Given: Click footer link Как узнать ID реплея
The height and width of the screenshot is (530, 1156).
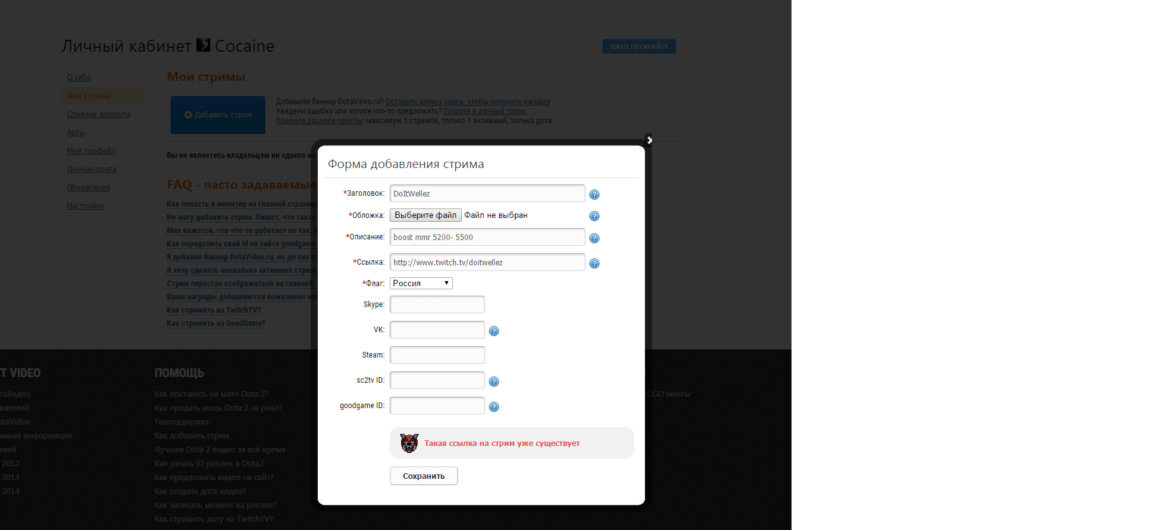Looking at the screenshot, I should coord(208,464).
